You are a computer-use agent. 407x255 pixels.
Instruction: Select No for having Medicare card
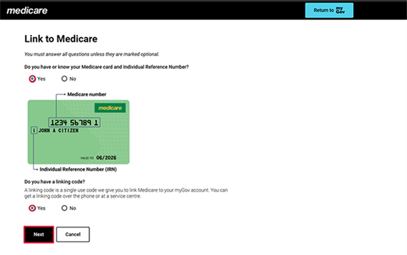(x=64, y=79)
